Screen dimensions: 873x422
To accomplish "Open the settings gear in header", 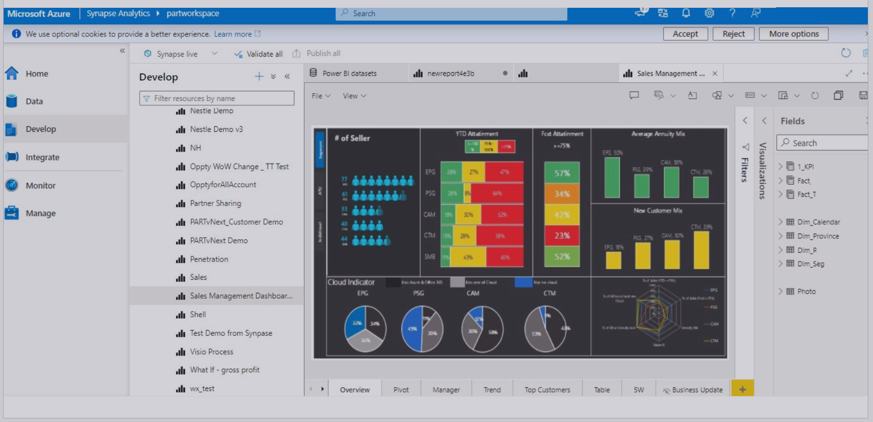I will pyautogui.click(x=709, y=13).
